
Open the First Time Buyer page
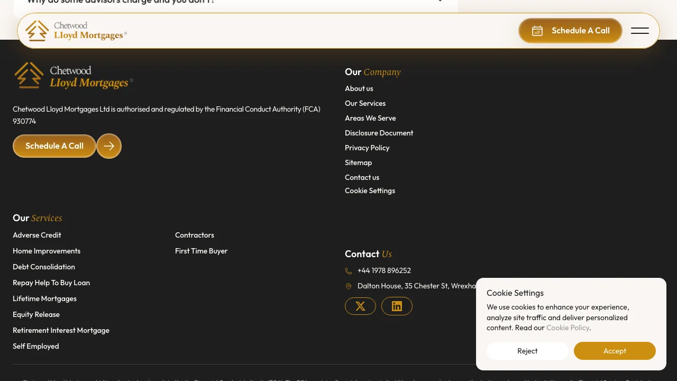point(201,251)
